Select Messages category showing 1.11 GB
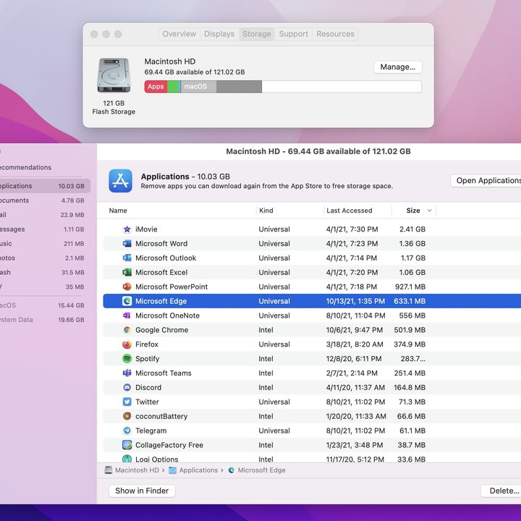This screenshot has width=521, height=521. (45, 229)
